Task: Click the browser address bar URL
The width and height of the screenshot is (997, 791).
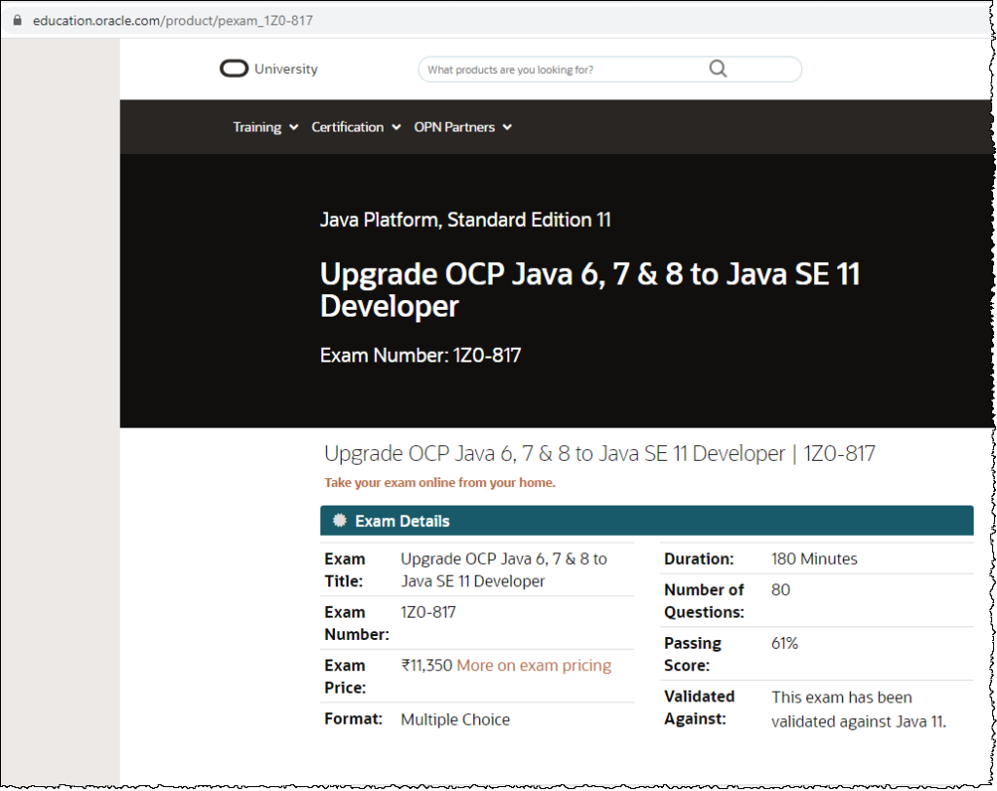Action: (x=173, y=20)
